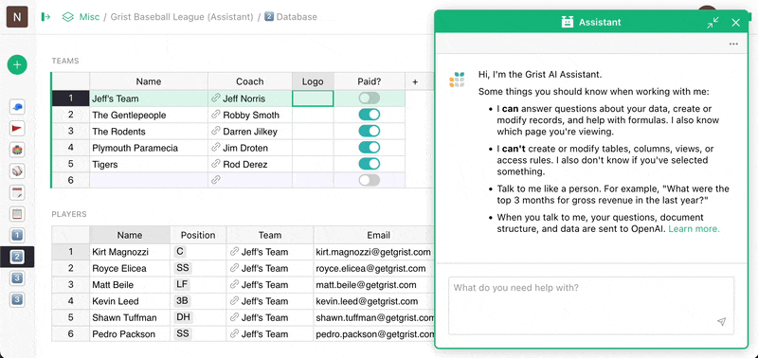The height and width of the screenshot is (358, 758).
Task: Click team link icon in Kirt Magnozzi row
Action: 234,252
